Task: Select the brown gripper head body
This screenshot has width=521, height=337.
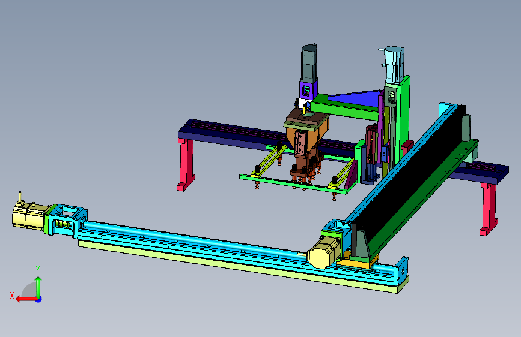Action: pos(306,135)
